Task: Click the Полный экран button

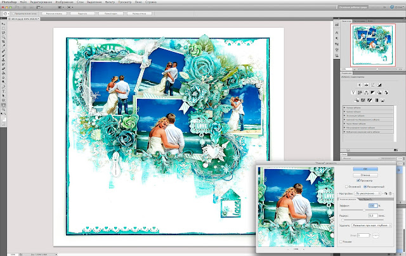Action: [x=111, y=13]
